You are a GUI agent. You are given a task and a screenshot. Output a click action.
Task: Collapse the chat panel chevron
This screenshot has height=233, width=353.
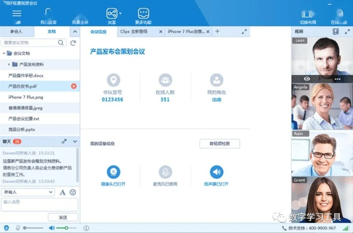click(74, 142)
